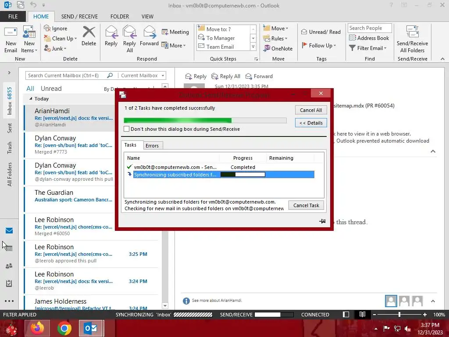Launch Chrome from the taskbar

(x=64, y=328)
